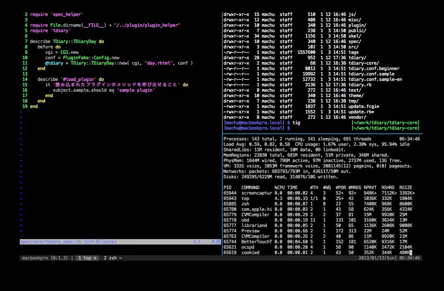The height and width of the screenshot is (291, 444).
Task: Select tmux window tab '1 top *'
Action: 87,258
